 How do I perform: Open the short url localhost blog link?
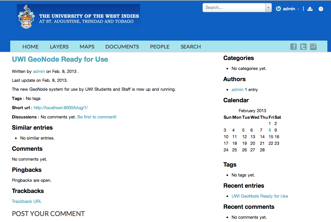pos(60,108)
